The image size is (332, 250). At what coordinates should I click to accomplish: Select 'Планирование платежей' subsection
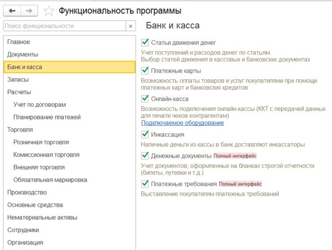[x=69, y=117]
